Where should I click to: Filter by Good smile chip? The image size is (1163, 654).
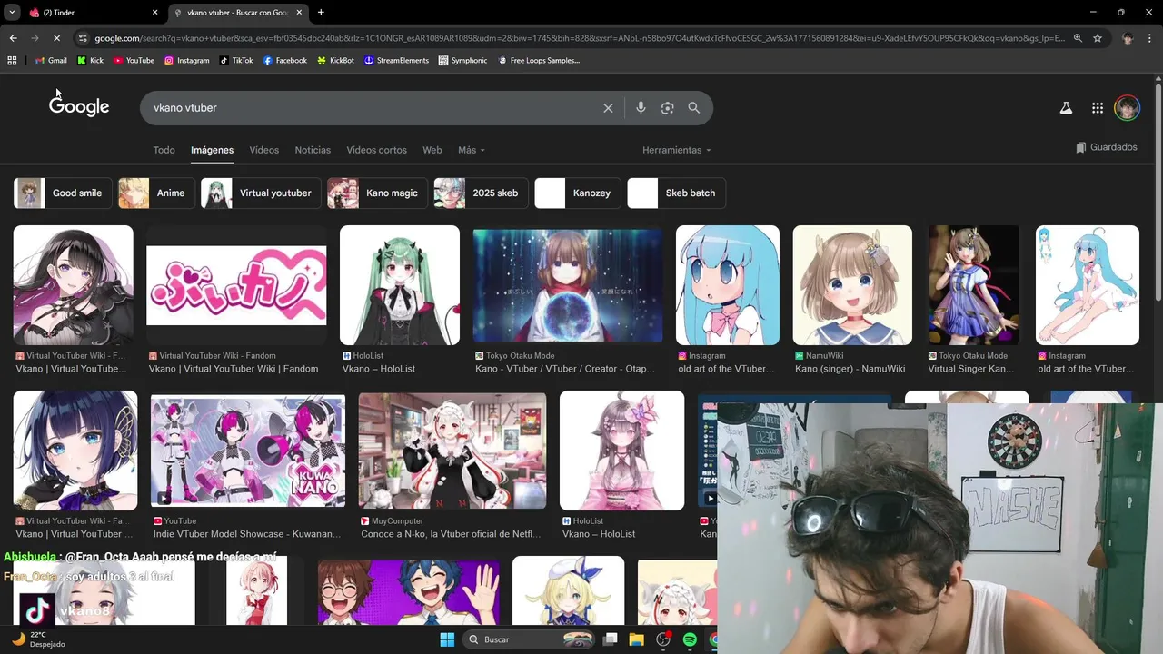click(63, 193)
